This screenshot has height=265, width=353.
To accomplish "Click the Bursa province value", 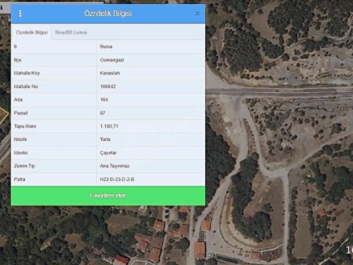I will 105,47.
